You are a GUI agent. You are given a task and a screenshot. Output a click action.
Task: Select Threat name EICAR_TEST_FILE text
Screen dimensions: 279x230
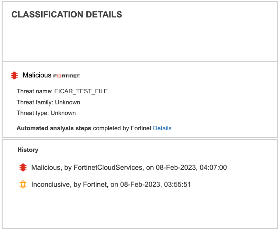pyautogui.click(x=62, y=91)
